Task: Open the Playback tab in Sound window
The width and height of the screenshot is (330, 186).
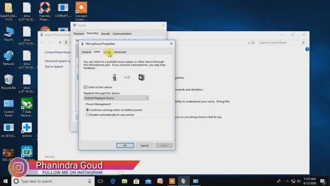Action: (x=78, y=34)
